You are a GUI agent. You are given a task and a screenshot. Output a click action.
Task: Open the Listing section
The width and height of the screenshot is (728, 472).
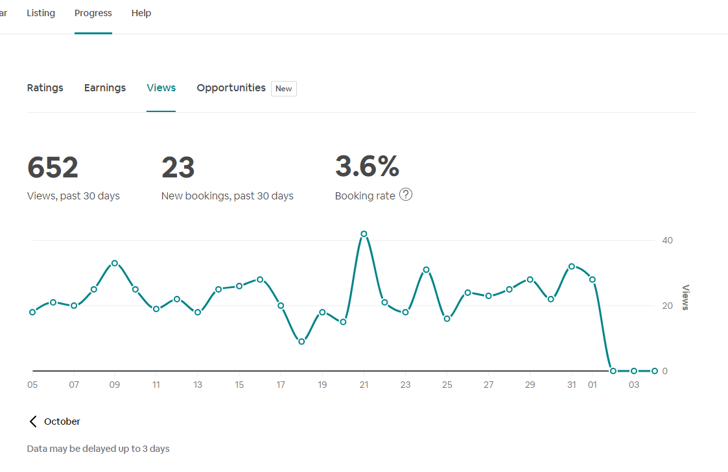click(41, 12)
